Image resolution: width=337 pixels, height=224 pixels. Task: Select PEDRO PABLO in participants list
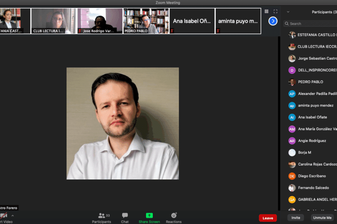(x=310, y=82)
